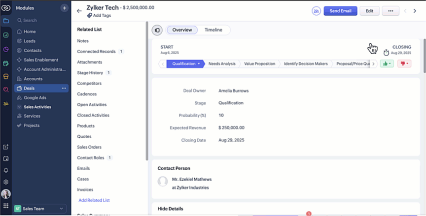Open the settings gear in the left rail
This screenshot has height=216, width=426.
coord(6,182)
